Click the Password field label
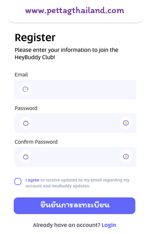150x234 pixels. (x=26, y=108)
